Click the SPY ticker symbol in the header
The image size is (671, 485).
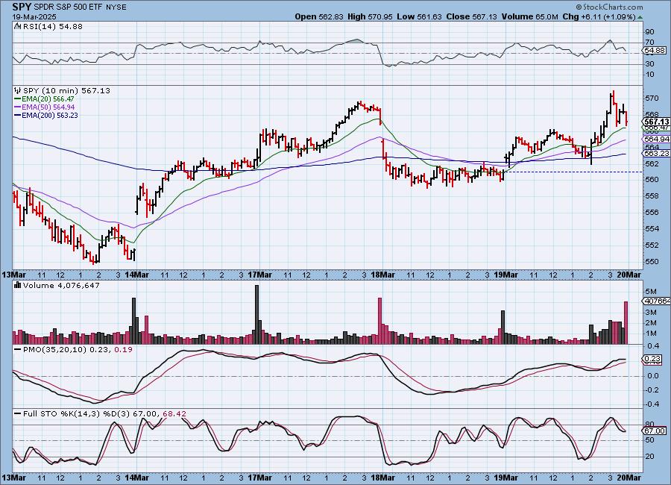(x=22, y=7)
